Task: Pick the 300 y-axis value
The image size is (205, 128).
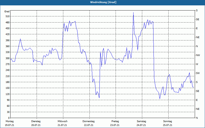Action: pyautogui.click(x=8, y=58)
